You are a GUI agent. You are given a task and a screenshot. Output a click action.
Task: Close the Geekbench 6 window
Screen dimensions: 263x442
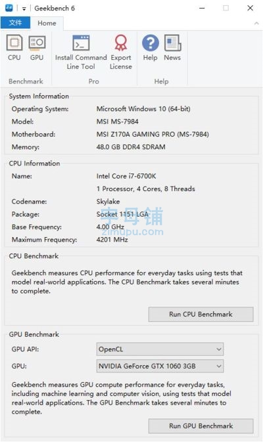tap(250, 8)
